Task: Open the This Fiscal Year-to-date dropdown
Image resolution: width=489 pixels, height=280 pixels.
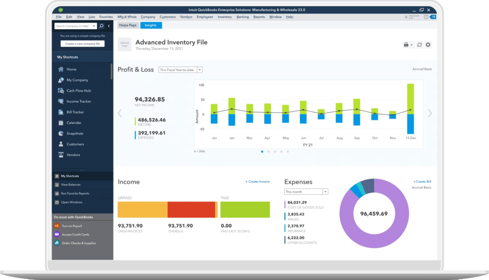Action: tap(181, 69)
